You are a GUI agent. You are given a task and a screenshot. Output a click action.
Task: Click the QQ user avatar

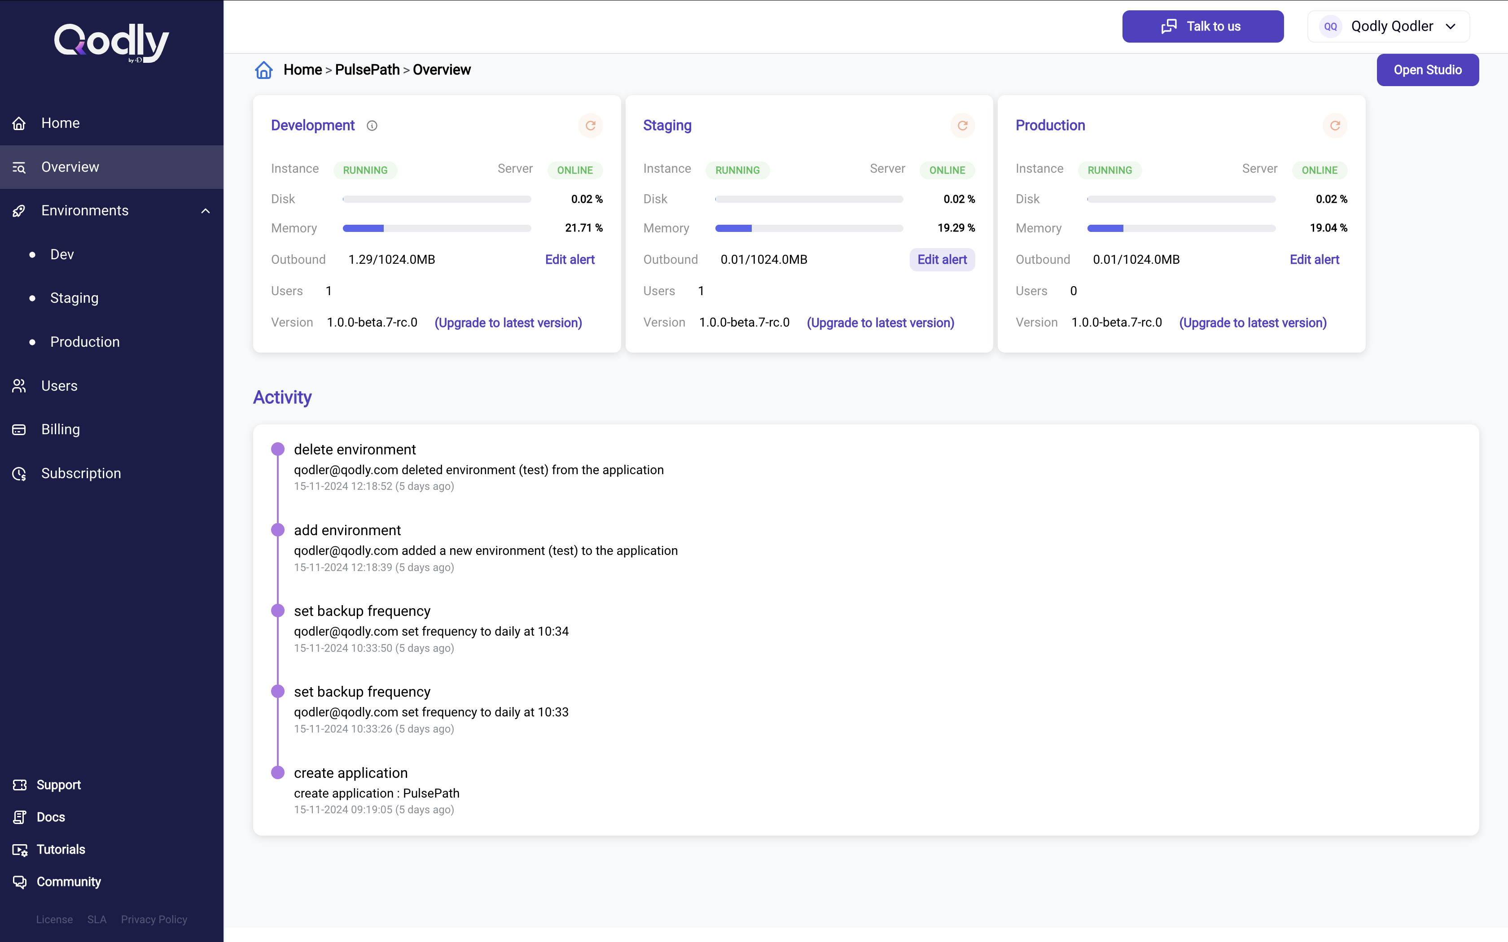pyautogui.click(x=1330, y=26)
